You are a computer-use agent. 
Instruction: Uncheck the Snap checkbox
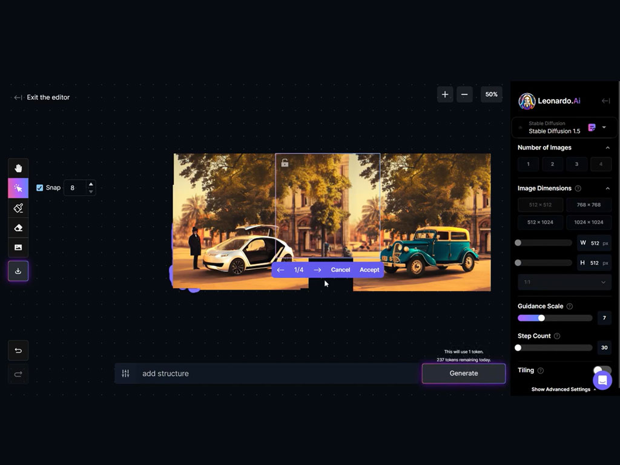tap(40, 188)
